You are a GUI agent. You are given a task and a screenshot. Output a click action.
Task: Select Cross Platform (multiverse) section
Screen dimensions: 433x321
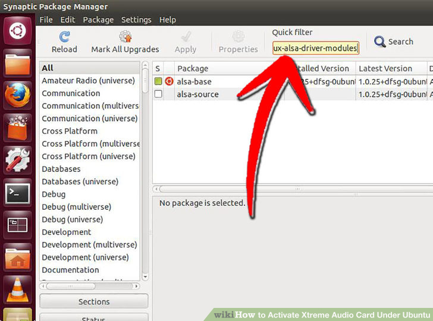pyautogui.click(x=90, y=144)
